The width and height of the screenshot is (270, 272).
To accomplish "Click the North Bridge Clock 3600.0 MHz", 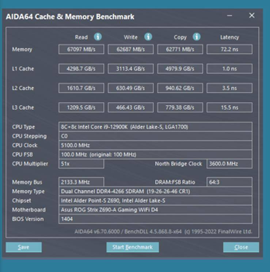I will pos(229,164).
